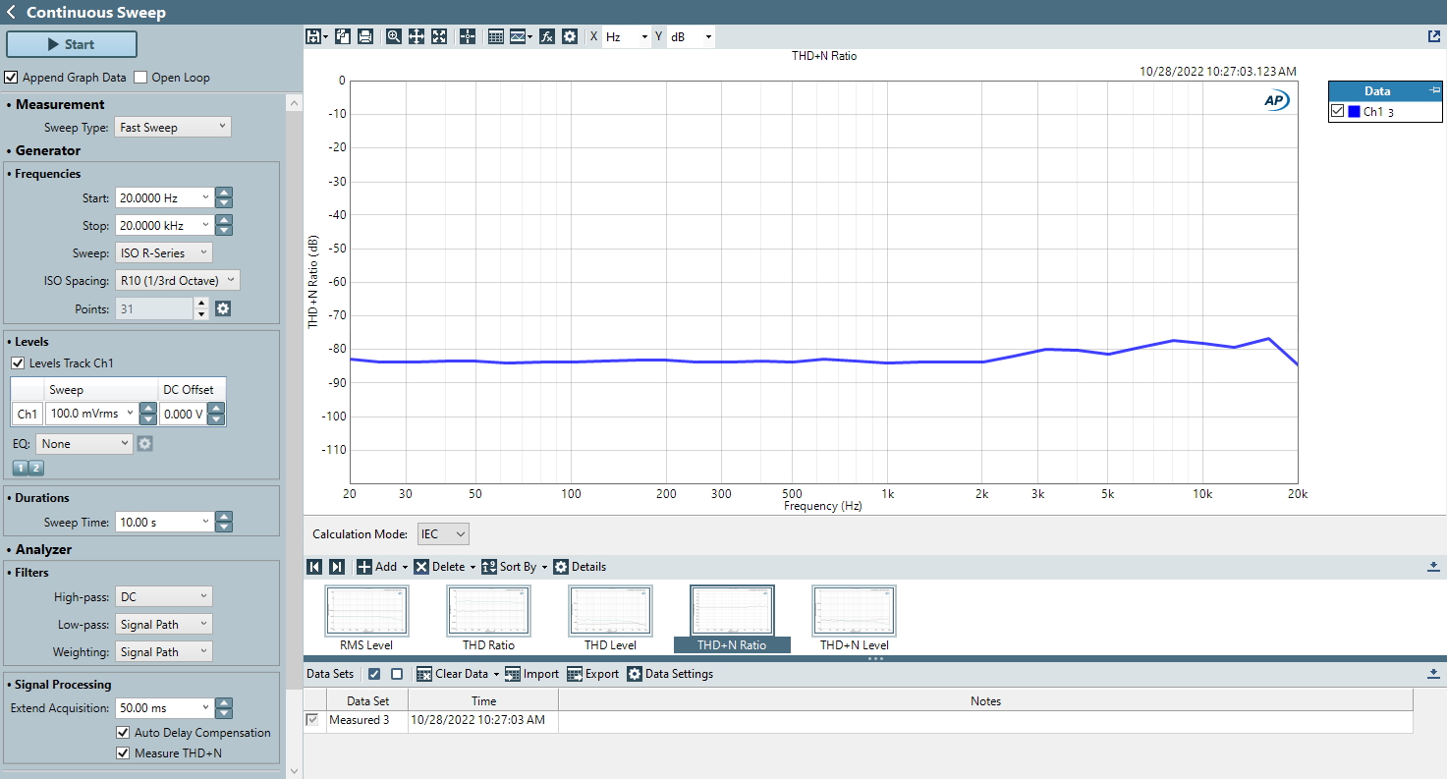Pop out the graph with top-right icon
This screenshot has width=1447, height=779.
click(1434, 36)
